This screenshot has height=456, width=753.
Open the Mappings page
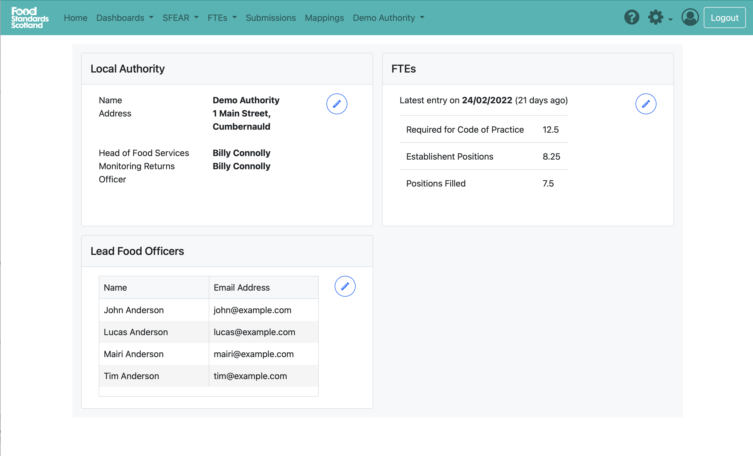324,18
